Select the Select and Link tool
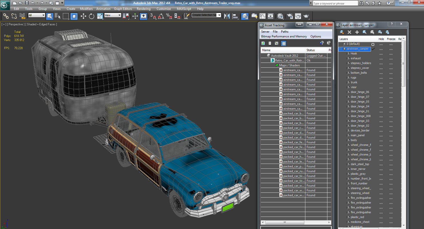 coord(6,16)
